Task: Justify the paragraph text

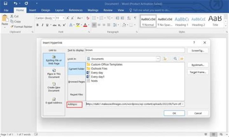Action: tap(109, 25)
